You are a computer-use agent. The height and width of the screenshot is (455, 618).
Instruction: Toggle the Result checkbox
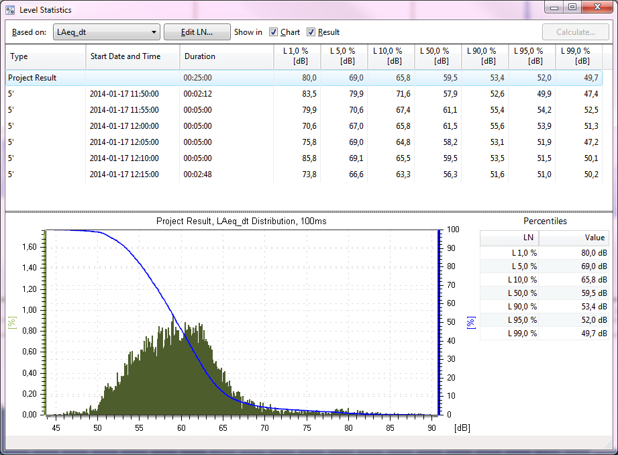pyautogui.click(x=311, y=32)
